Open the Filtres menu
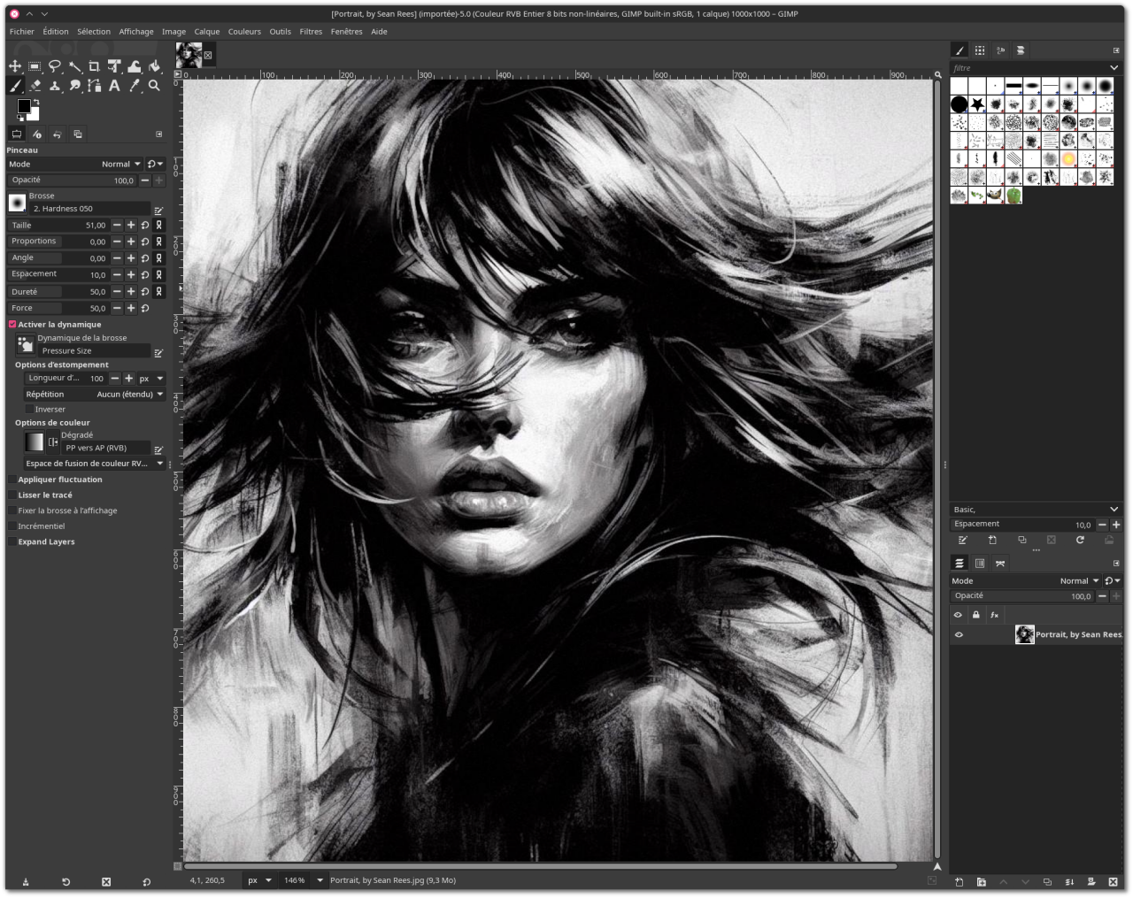This screenshot has width=1133, height=898. click(x=311, y=31)
